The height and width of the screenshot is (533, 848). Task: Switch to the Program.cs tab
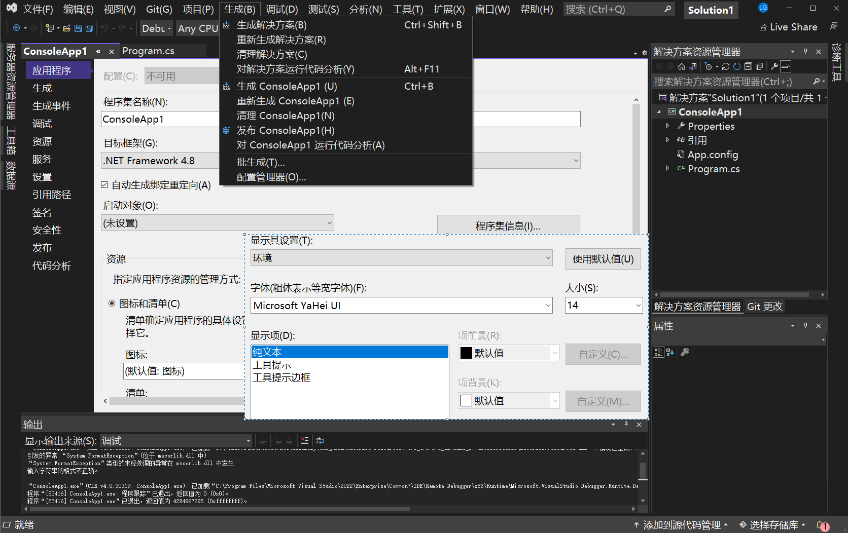(148, 51)
